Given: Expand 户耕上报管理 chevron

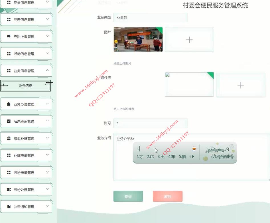Looking at the screenshot, I should click(x=48, y=36).
